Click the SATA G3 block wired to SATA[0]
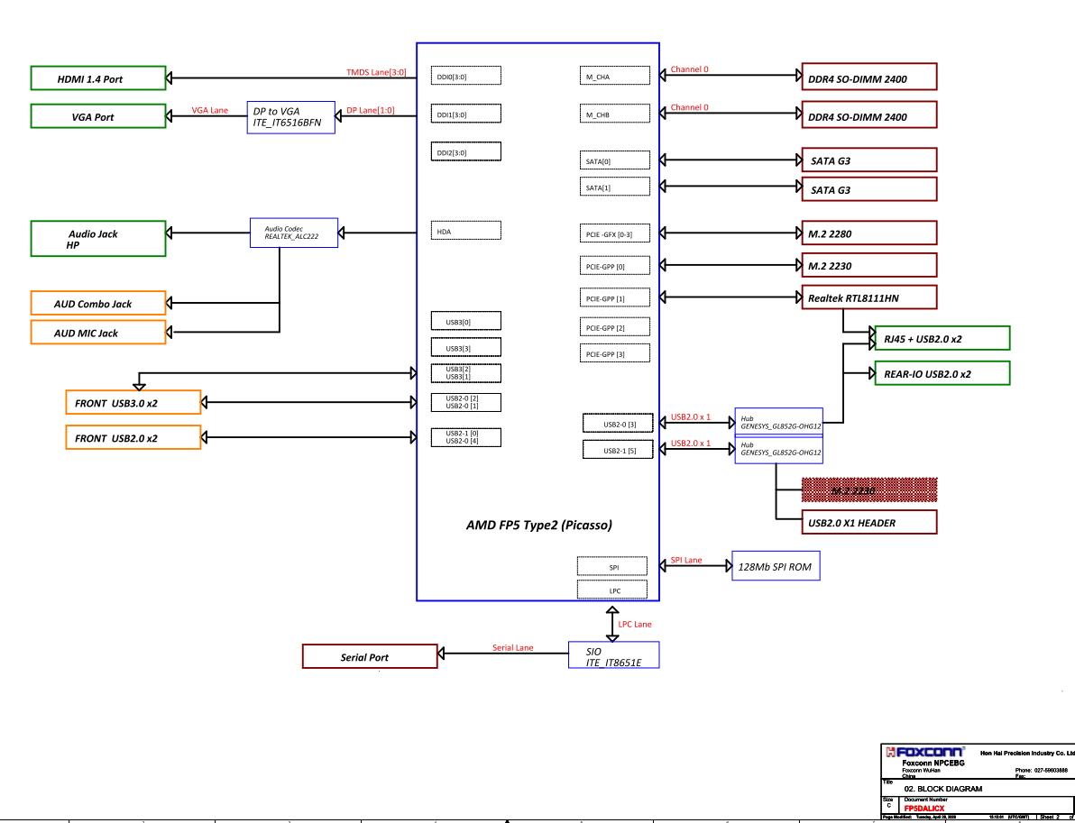This screenshot has width=1075, height=823. tap(869, 160)
